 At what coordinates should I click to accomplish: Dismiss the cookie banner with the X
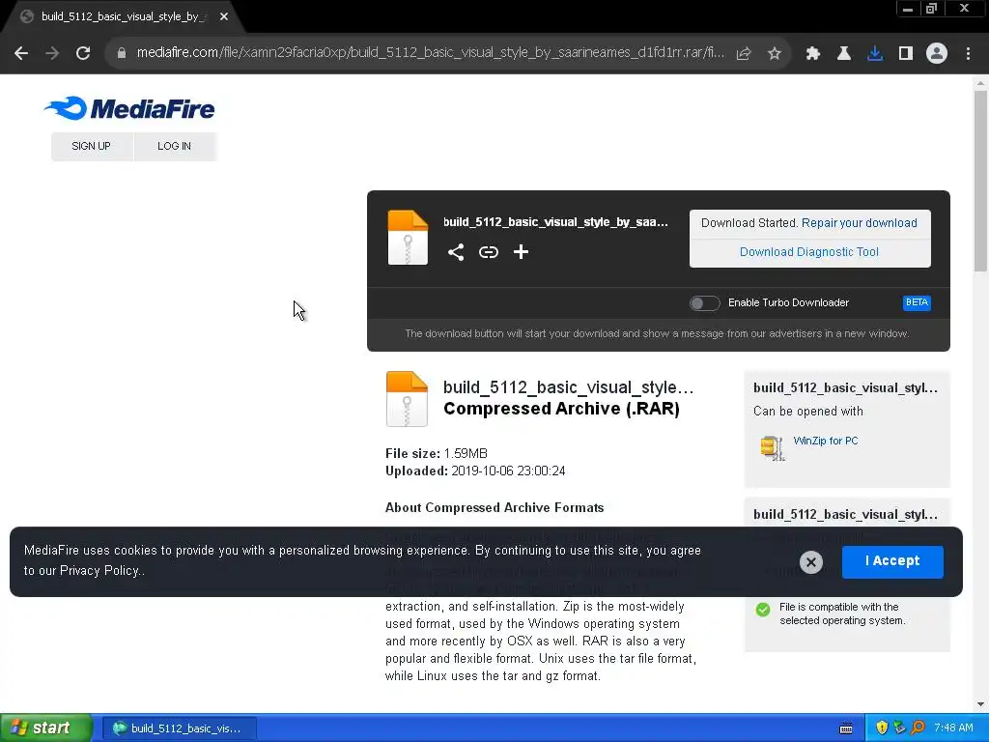(811, 562)
